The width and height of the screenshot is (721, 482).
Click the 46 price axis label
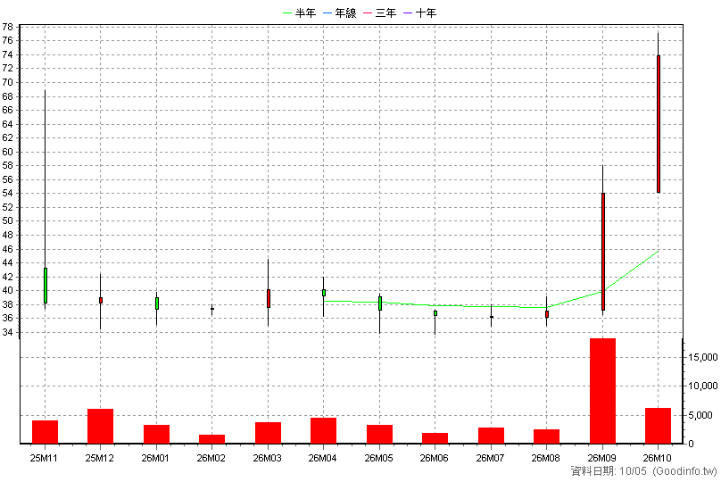click(x=7, y=249)
